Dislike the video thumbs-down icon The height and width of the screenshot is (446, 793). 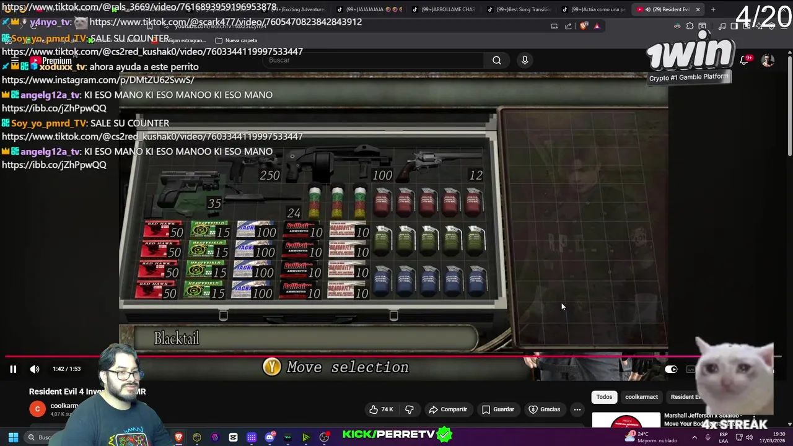pyautogui.click(x=410, y=409)
